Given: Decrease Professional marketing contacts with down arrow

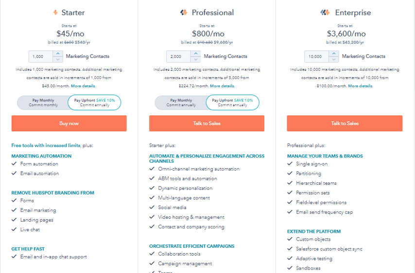Looking at the screenshot, I should pos(195,60).
